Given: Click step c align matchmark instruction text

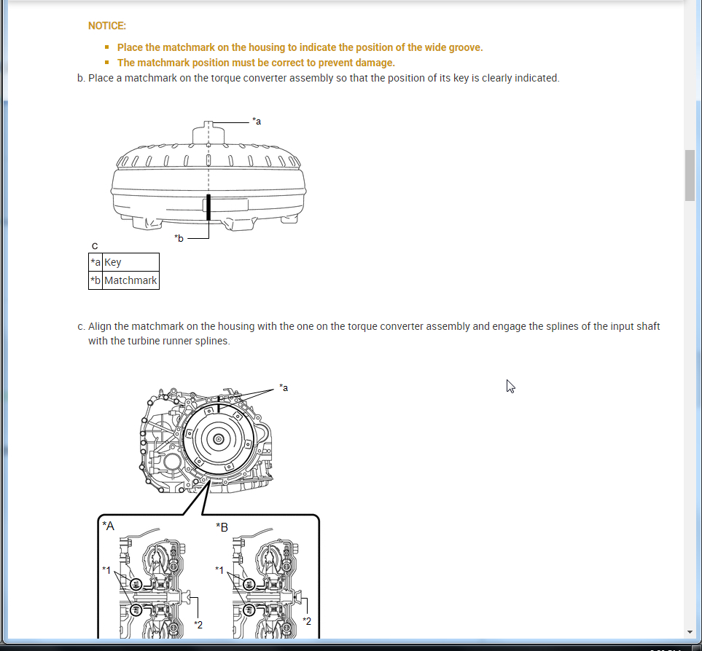Looking at the screenshot, I should pos(374,334).
